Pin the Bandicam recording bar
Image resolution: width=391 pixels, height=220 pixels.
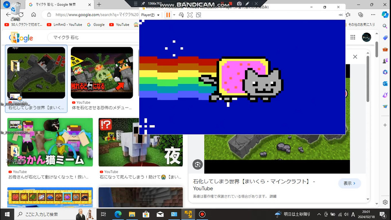[x=143, y=4]
